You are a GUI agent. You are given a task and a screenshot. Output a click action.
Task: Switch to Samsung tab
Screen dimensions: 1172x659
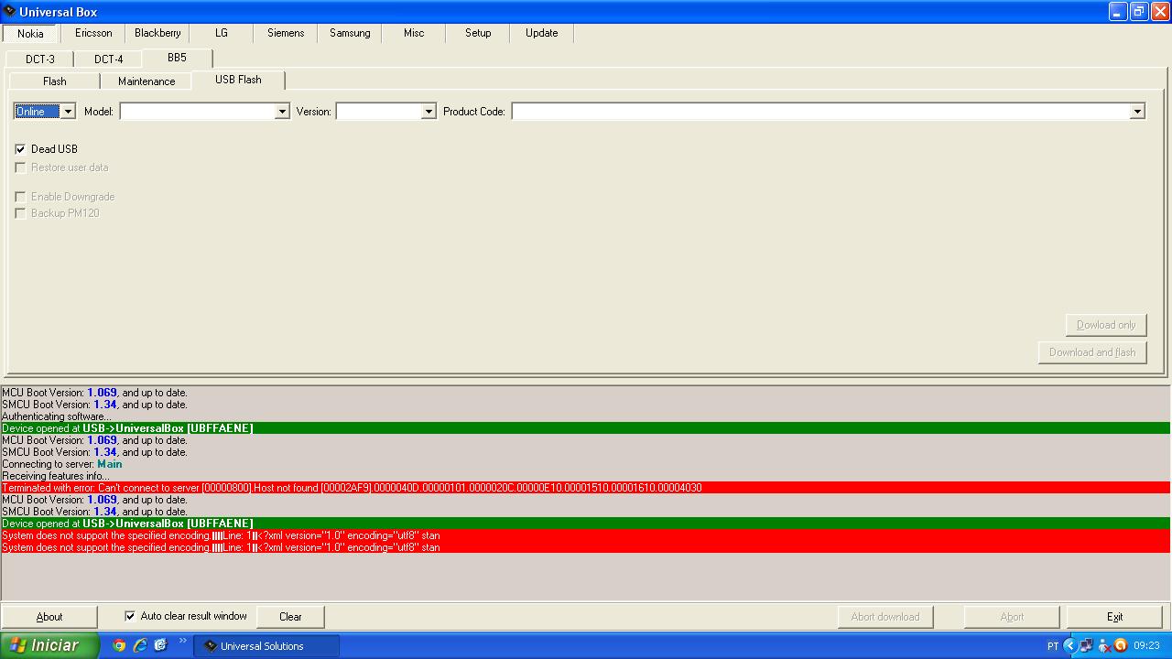coord(350,33)
